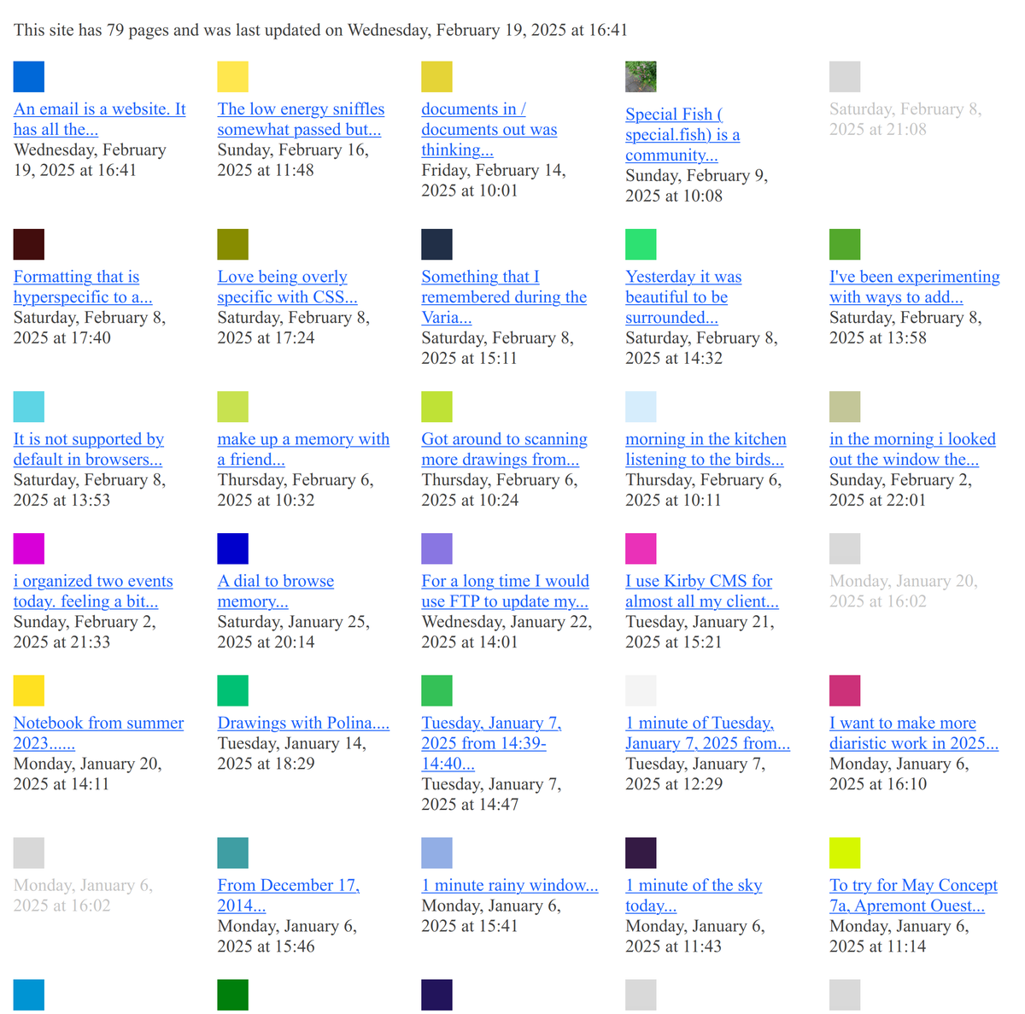Follow the "documents in / documents out" link
The image size is (1025, 1014).
(x=489, y=130)
